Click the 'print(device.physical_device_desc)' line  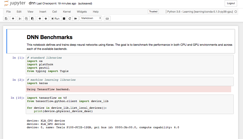pos(63,111)
